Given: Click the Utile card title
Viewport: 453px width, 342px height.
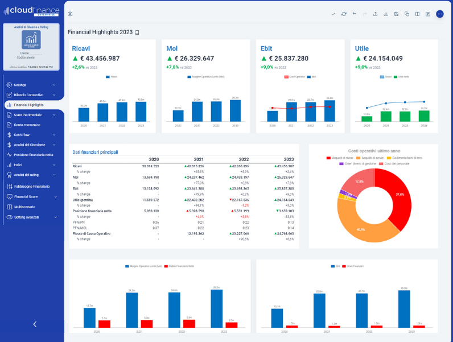Looking at the screenshot, I should coord(362,48).
